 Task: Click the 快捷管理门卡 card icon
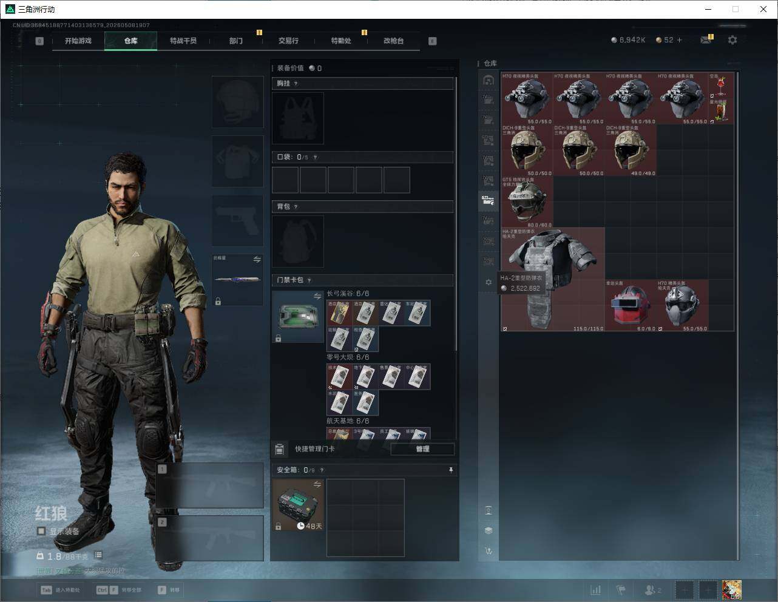point(280,449)
